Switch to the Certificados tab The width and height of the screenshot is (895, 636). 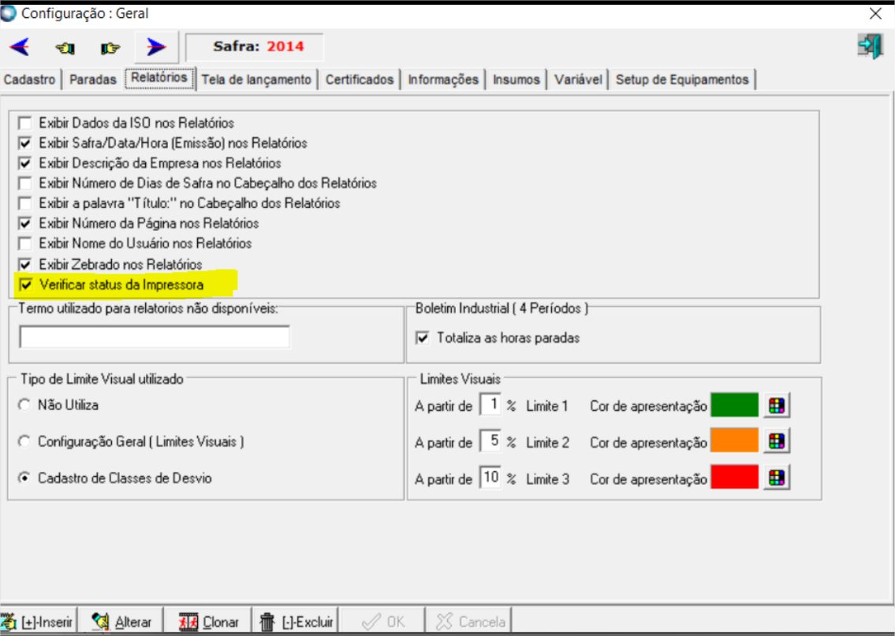(359, 80)
